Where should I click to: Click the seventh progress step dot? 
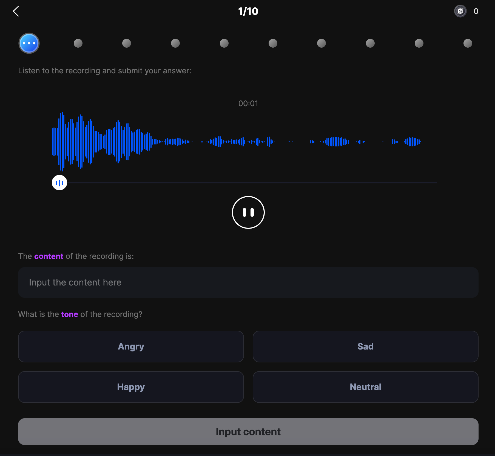[322, 43]
